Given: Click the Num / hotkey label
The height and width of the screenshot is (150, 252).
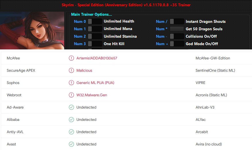Looking at the screenshot, I should pyautogui.click(x=162, y=21).
